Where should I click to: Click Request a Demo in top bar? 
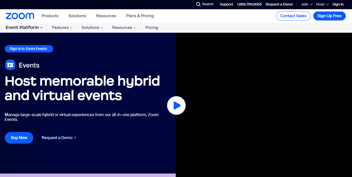point(279,4)
